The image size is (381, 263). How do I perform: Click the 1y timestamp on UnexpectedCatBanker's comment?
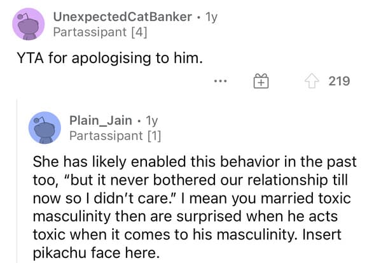tap(211, 17)
